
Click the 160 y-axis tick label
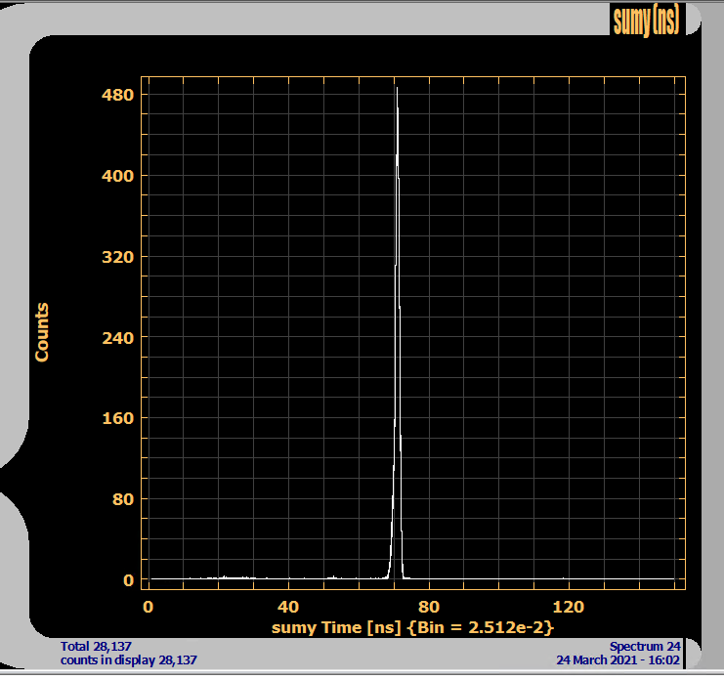(119, 418)
